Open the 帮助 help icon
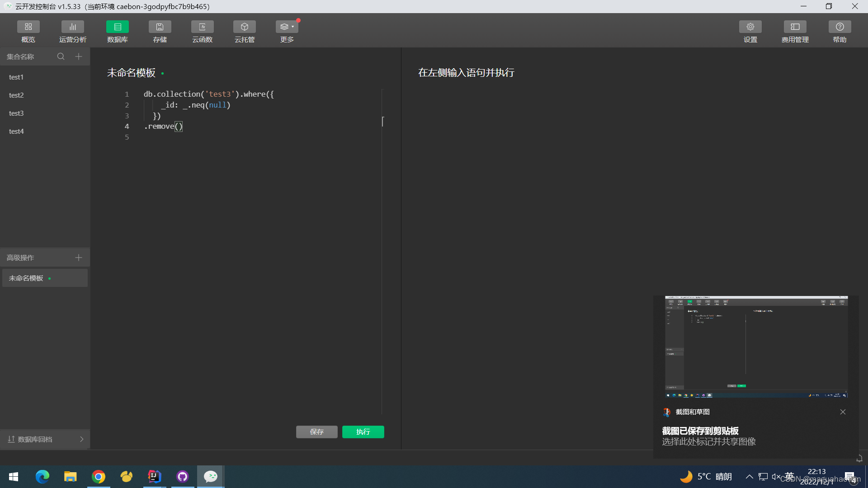 [840, 27]
